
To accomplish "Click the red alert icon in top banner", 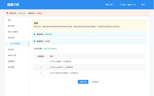I will tap(7, 13).
